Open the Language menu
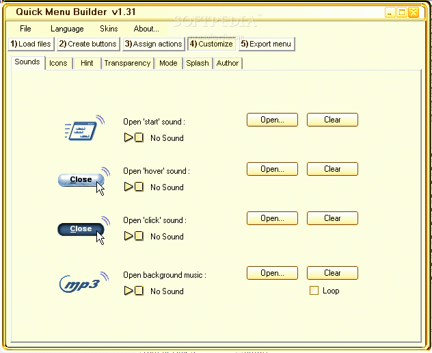432x353 pixels. click(67, 29)
